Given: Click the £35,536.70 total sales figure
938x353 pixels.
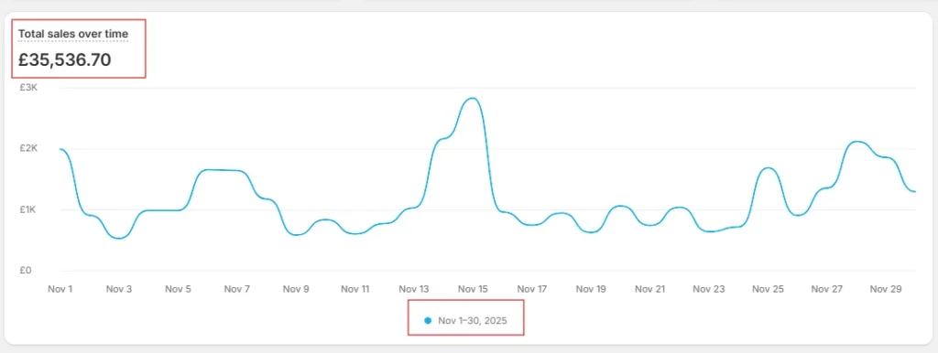Looking at the screenshot, I should (x=65, y=59).
